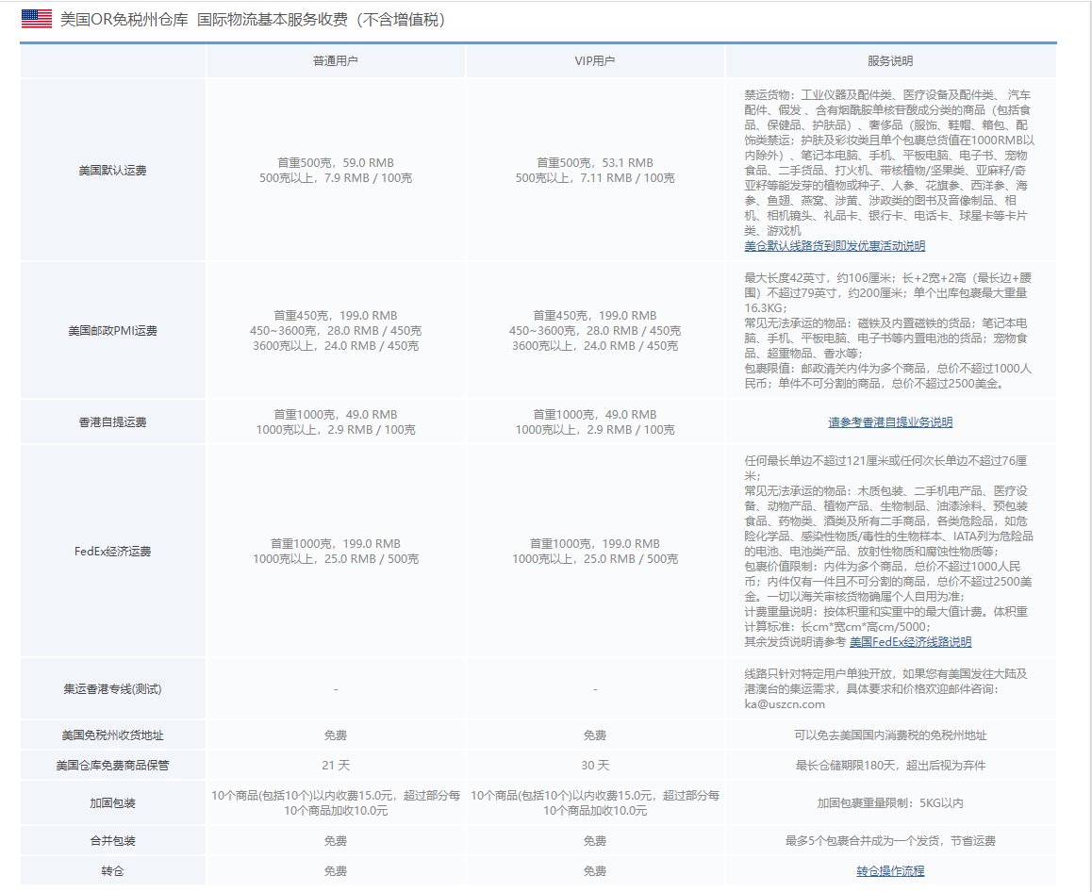Click the 集运香港专线(测试) row label
This screenshot has width=1092, height=892.
112,688
